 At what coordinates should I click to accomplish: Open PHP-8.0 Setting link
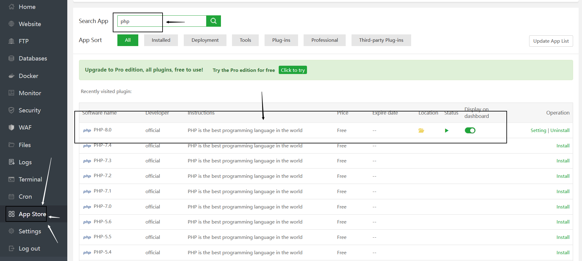tap(538, 130)
